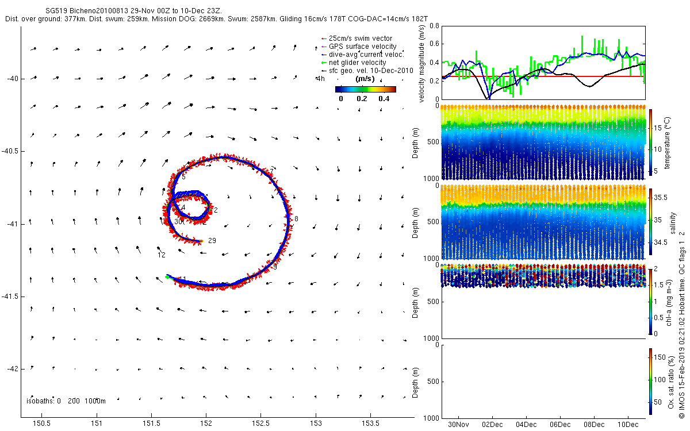Click the Ox. sat. ratio colorbar
This screenshot has height=431, width=690.
click(650, 381)
